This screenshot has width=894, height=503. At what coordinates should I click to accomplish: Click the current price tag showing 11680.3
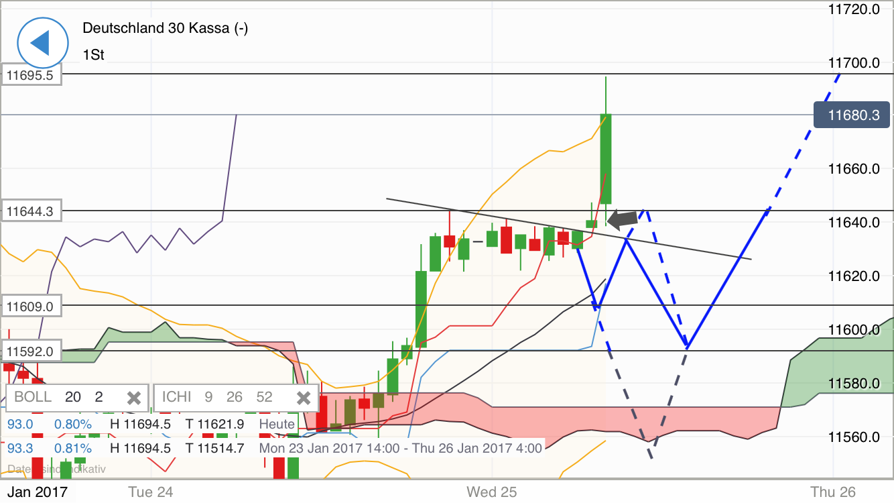851,115
